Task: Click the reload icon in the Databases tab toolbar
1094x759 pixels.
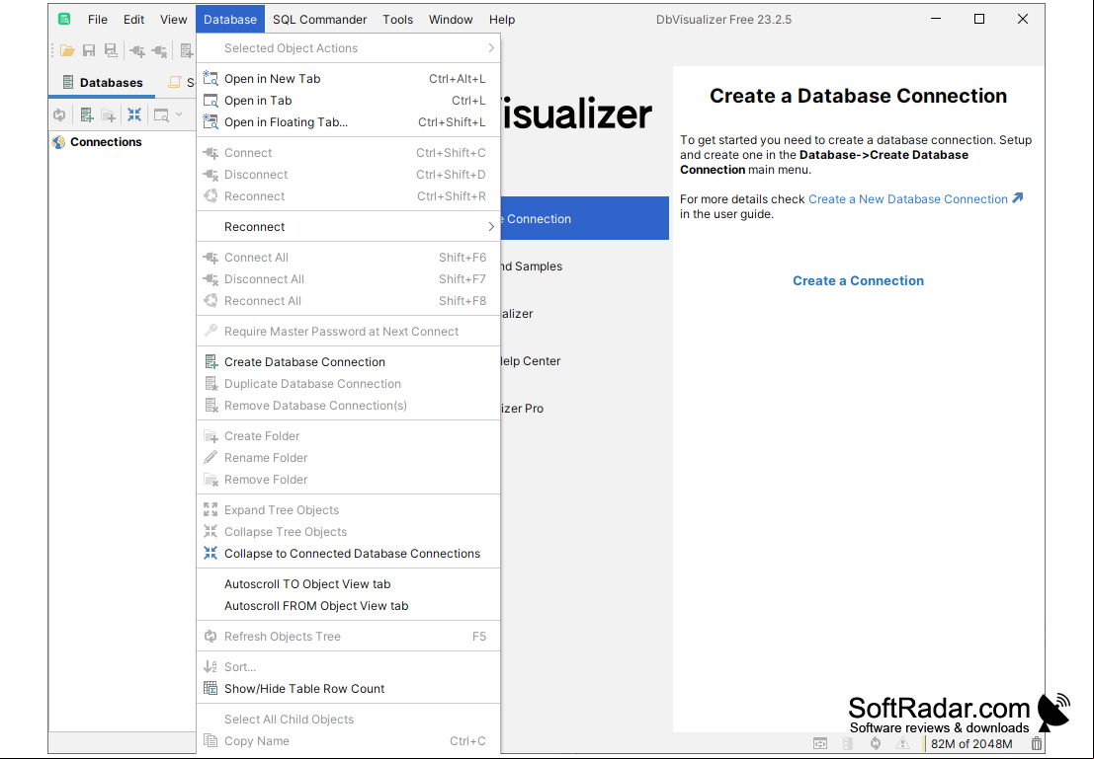Action: click(59, 115)
